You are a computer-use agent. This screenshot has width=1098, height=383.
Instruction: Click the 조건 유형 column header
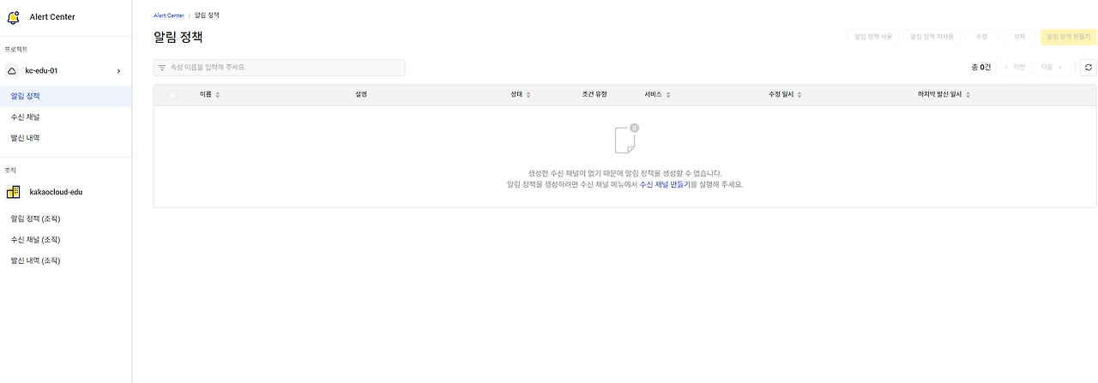pyautogui.click(x=594, y=94)
